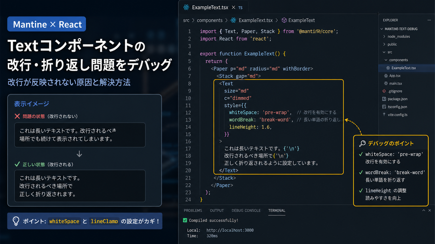Viewport: 435px width, 244px height.
Task: Click check beside lineHeight の調整 tip
Action: coord(361,191)
